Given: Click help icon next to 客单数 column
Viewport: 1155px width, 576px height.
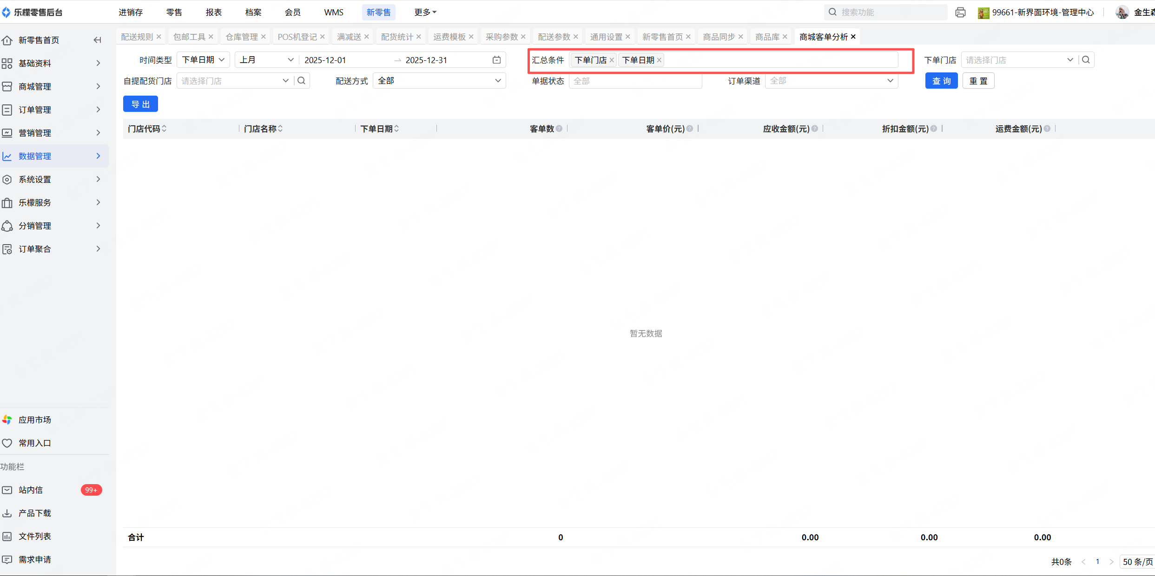Looking at the screenshot, I should (x=559, y=129).
